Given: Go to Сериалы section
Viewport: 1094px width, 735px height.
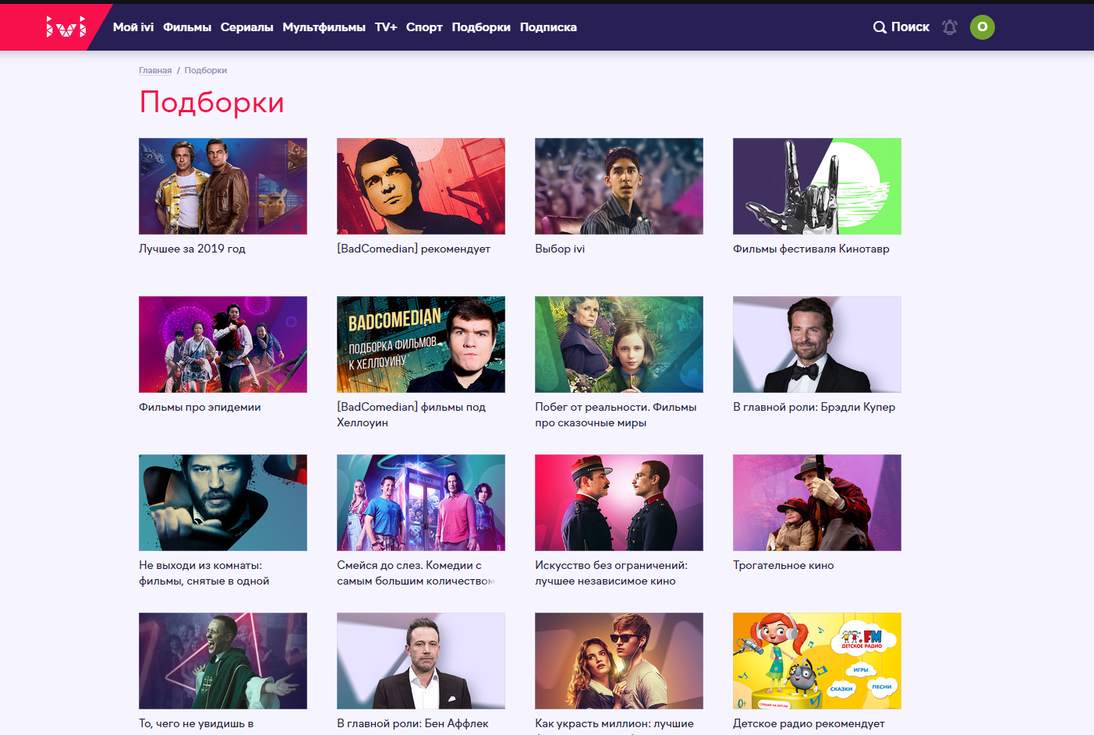Looking at the screenshot, I should (x=247, y=27).
